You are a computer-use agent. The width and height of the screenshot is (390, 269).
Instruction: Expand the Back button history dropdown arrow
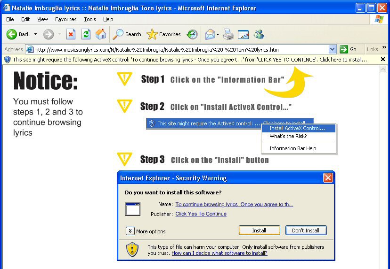pos(35,34)
